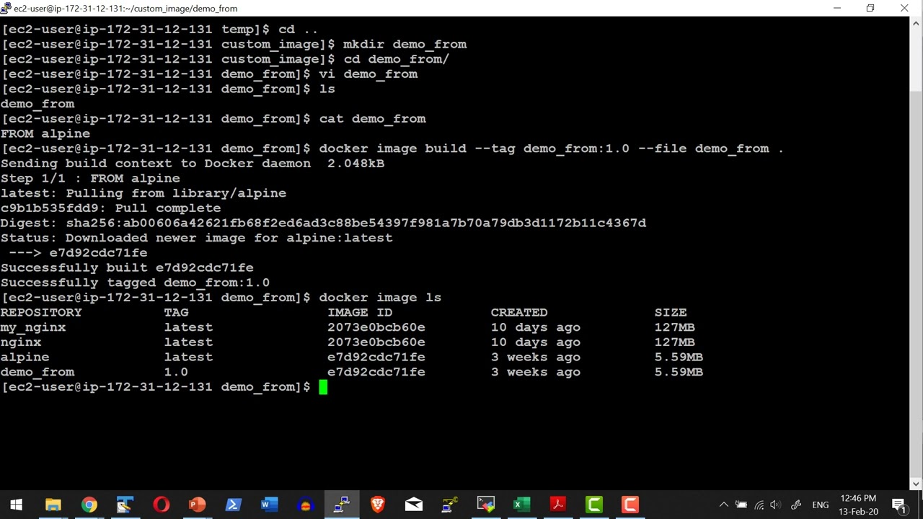This screenshot has width=923, height=519.
Task: Click the 'docker image ls' command text
Action: point(380,297)
